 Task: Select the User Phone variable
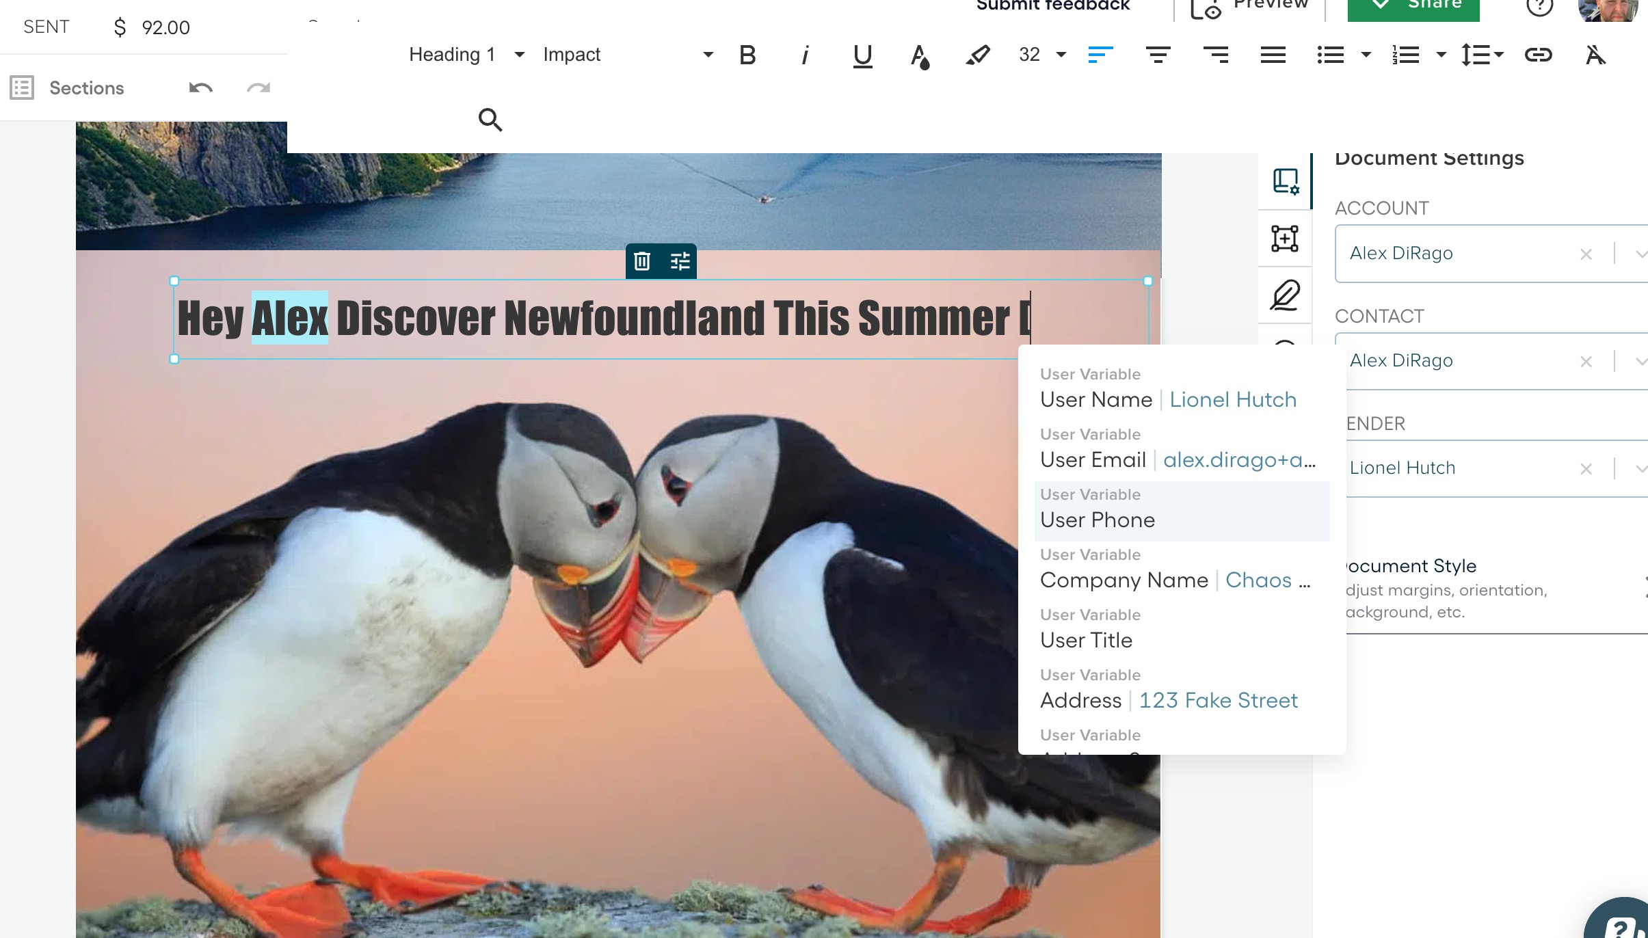[1182, 511]
